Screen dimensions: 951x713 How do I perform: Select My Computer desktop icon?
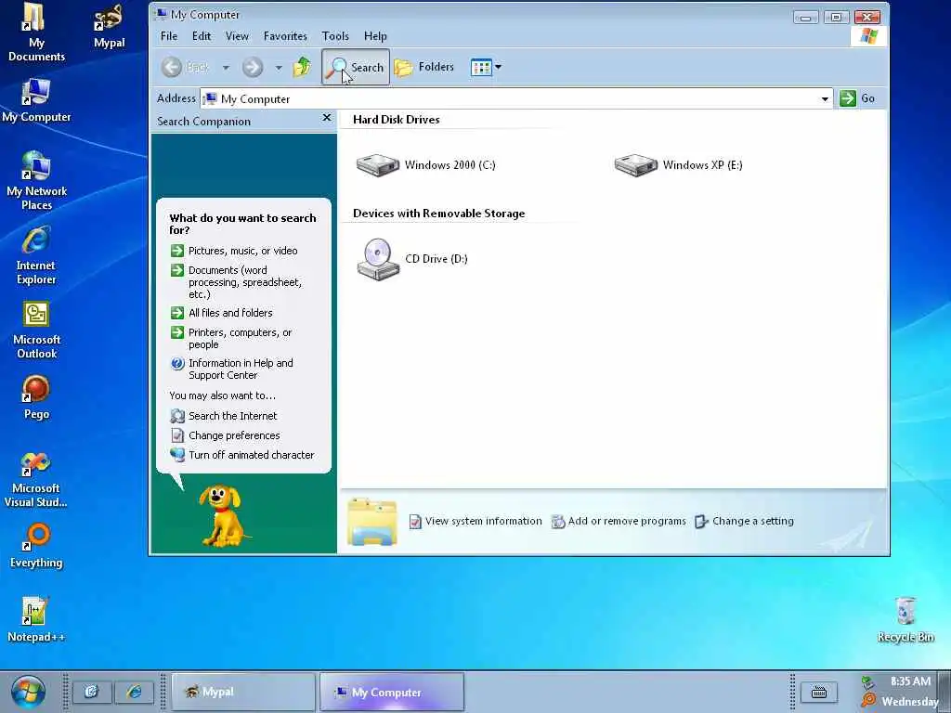click(36, 100)
